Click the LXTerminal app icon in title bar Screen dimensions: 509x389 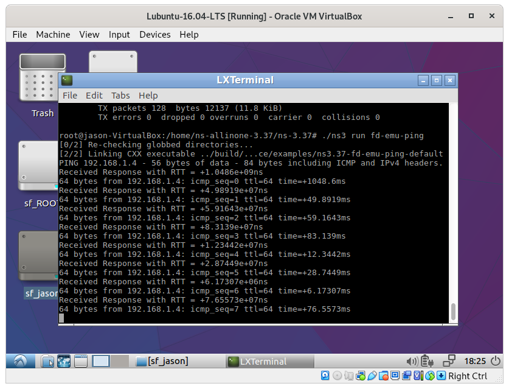pyautogui.click(x=67, y=80)
